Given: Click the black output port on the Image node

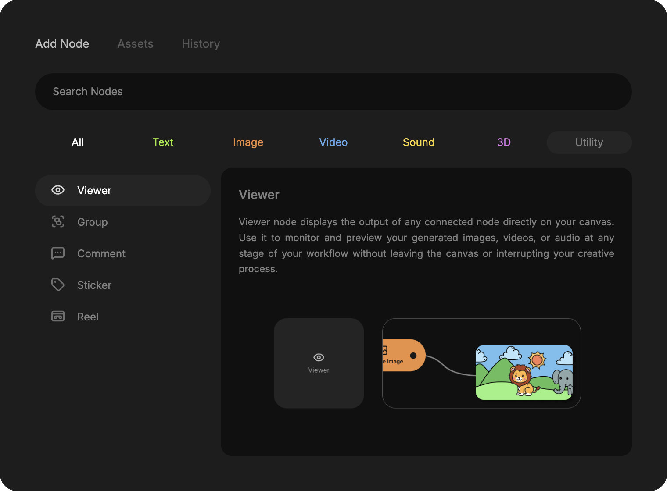Looking at the screenshot, I should click(x=413, y=356).
